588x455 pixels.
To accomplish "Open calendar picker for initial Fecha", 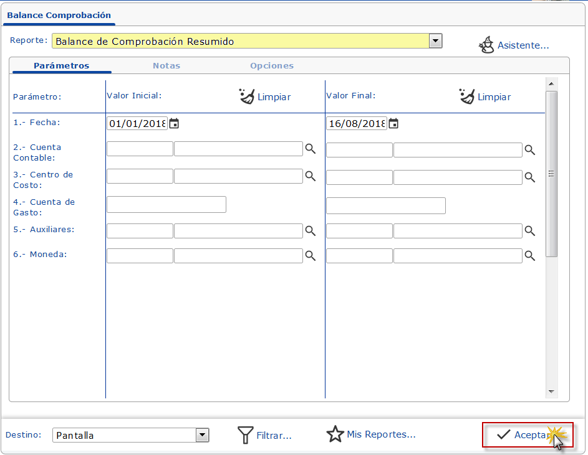I will [175, 123].
